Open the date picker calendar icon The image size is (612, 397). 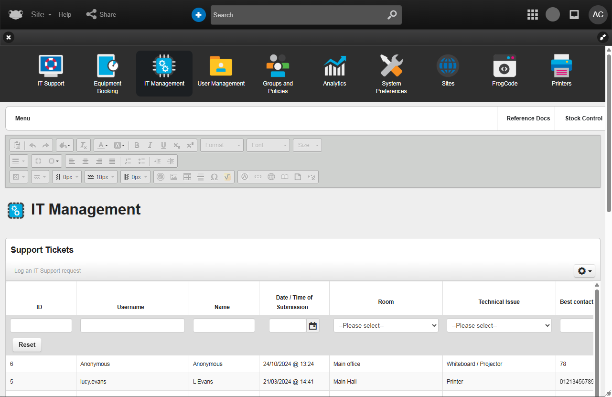click(313, 326)
